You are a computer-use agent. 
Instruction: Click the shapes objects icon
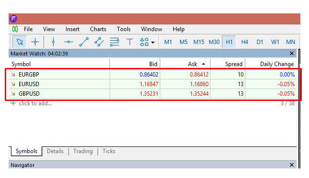(x=144, y=42)
